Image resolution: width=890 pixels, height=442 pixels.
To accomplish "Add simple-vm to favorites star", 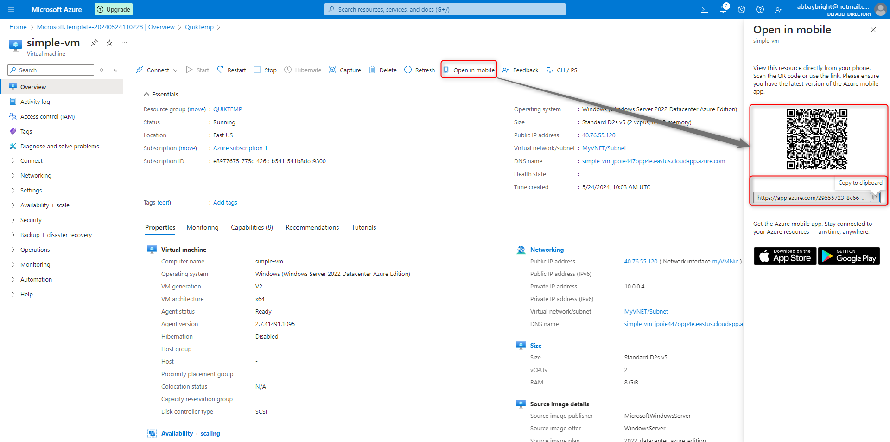I will pos(109,43).
